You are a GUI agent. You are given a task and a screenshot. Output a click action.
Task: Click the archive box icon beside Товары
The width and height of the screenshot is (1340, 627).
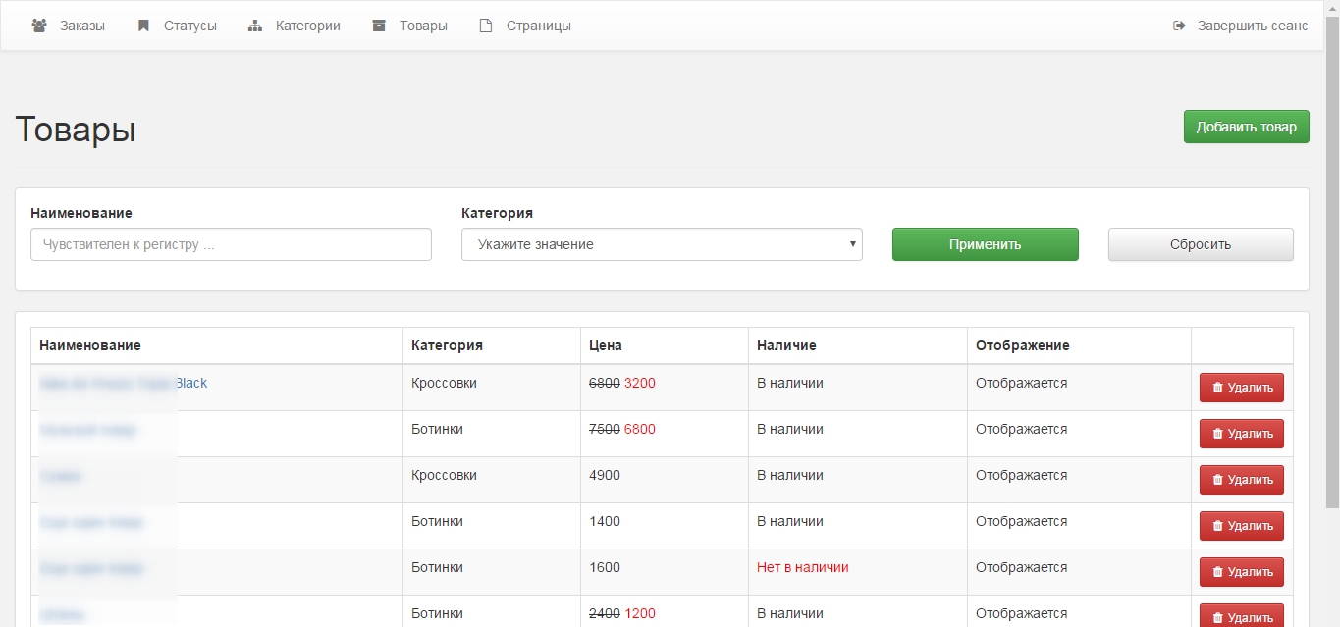coord(379,26)
